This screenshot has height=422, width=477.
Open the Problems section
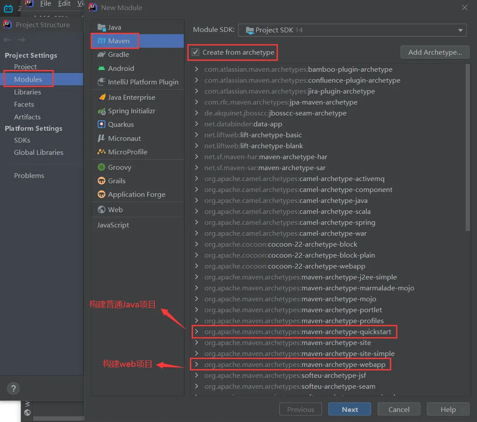[29, 175]
